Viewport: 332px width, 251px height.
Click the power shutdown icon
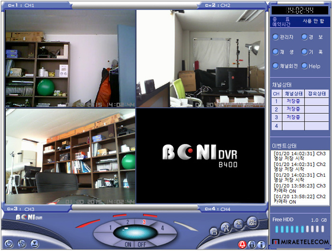(x=9, y=244)
